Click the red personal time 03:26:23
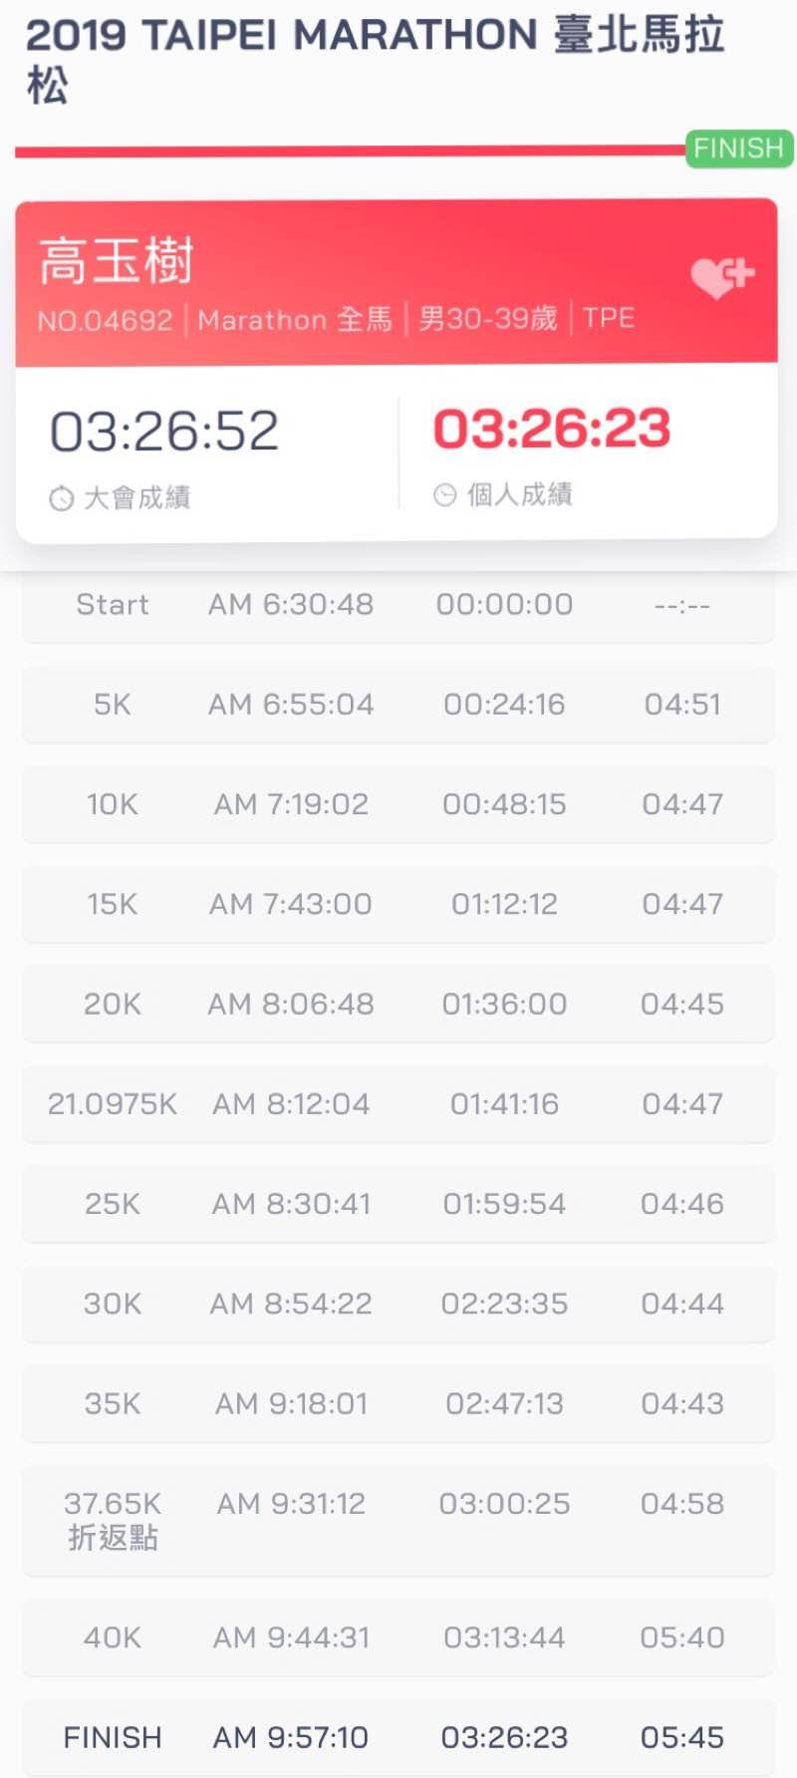Image resolution: width=797 pixels, height=1778 pixels. pos(552,429)
